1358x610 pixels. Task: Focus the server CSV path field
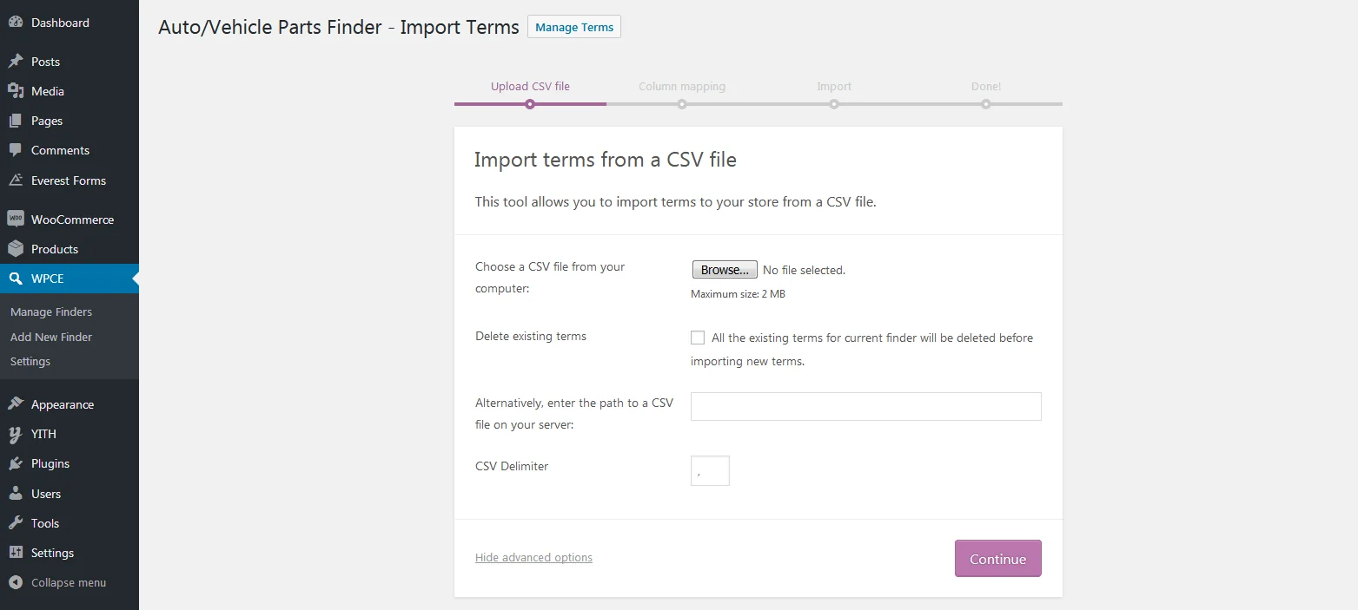[x=866, y=406]
